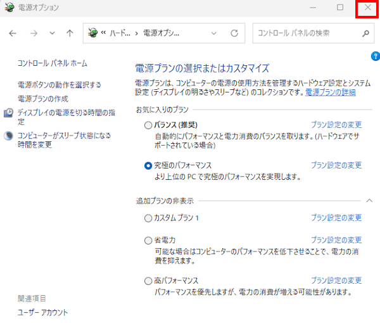Click the search magnifier icon
This screenshot has width=380, height=323.
(365, 33)
